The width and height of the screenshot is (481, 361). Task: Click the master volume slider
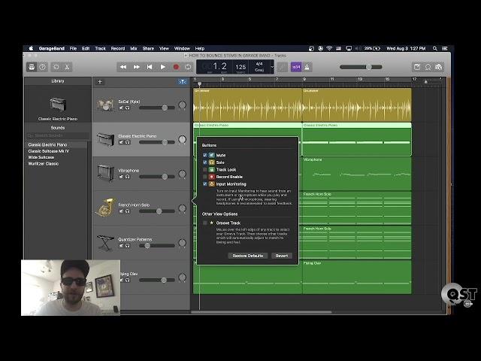click(x=361, y=67)
